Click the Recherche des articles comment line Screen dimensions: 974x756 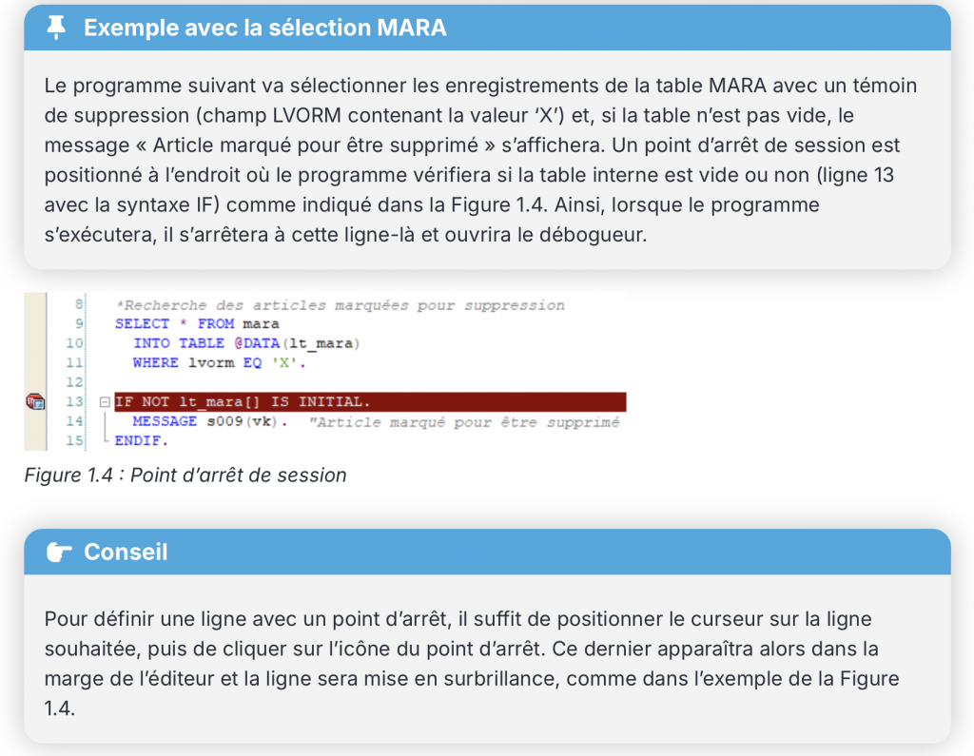(340, 305)
